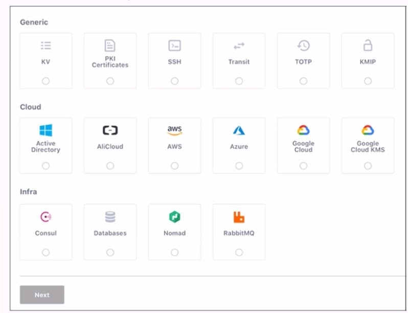The height and width of the screenshot is (313, 408).
Task: Click the AWS logo icon
Action: tap(175, 131)
